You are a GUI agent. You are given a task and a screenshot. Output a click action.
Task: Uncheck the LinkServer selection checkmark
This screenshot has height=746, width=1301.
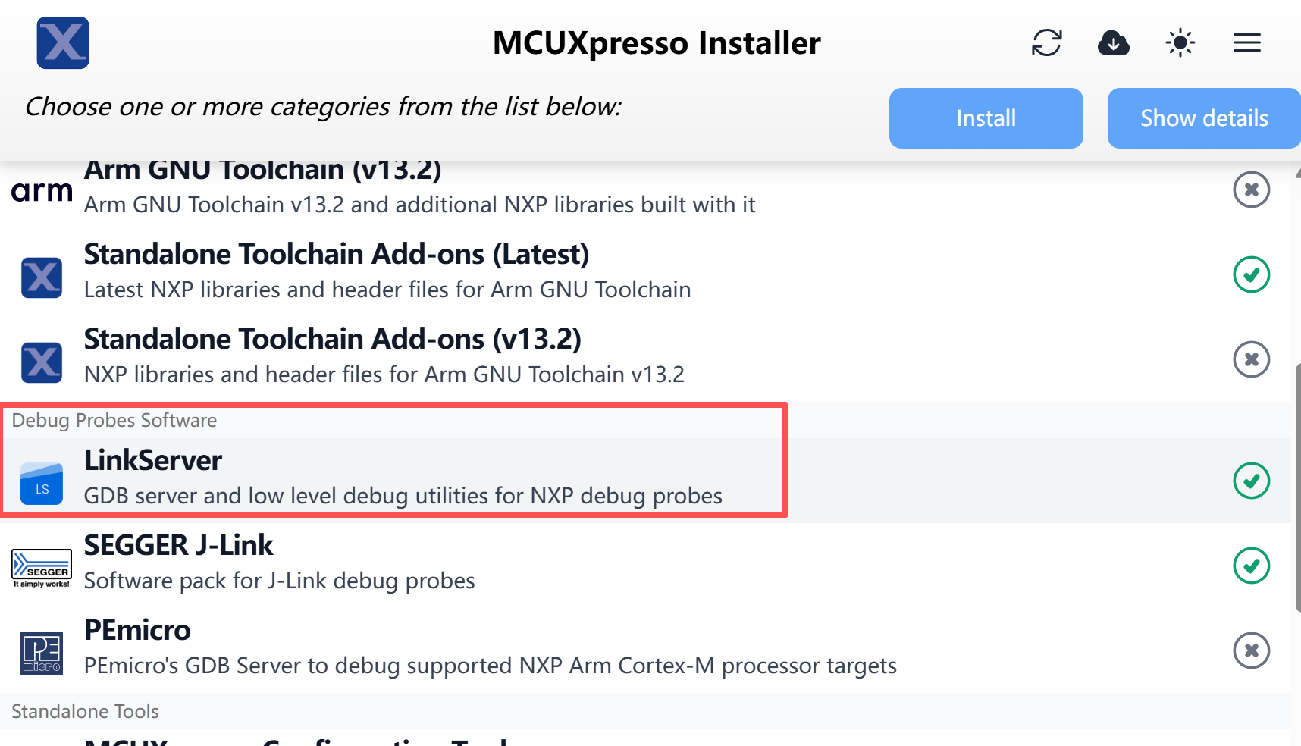point(1251,481)
